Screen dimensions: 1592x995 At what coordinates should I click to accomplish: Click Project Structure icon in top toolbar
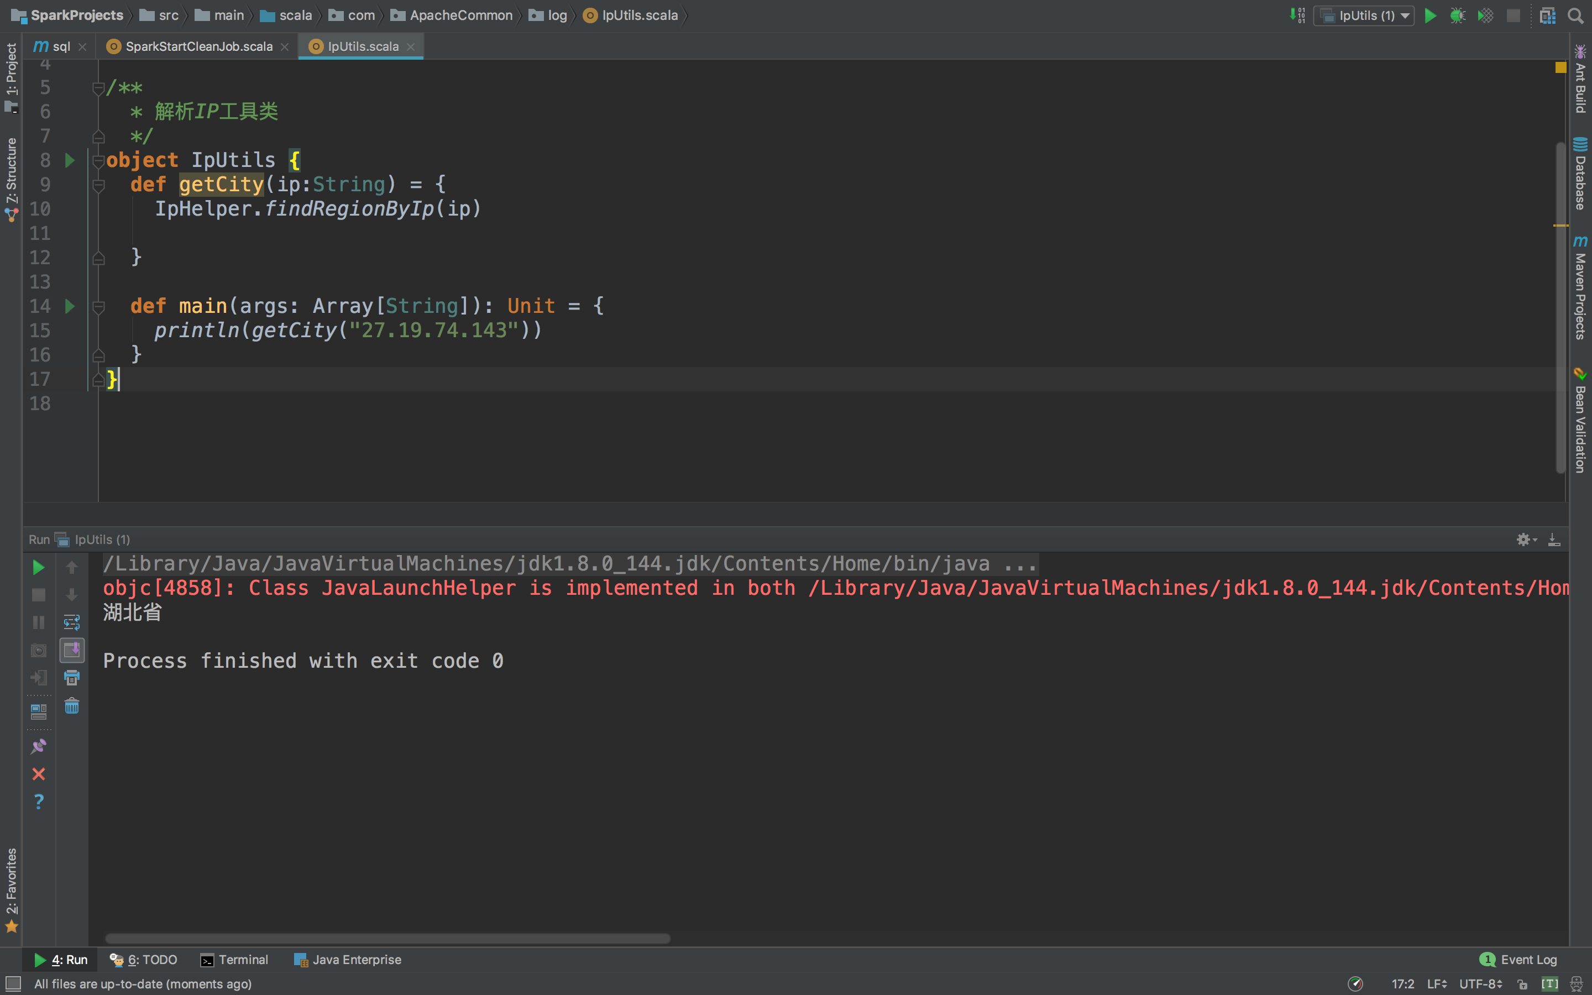[1547, 16]
